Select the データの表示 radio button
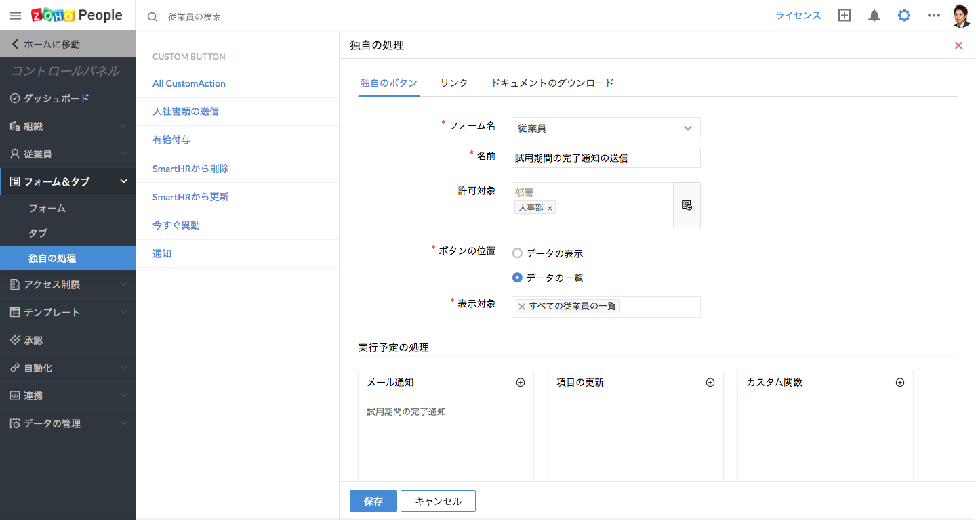 click(518, 253)
